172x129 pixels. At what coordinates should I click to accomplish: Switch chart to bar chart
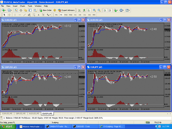[x=80, y=10]
